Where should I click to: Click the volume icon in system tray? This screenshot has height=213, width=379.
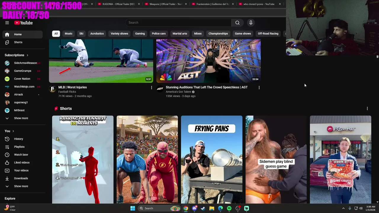(x=361, y=208)
